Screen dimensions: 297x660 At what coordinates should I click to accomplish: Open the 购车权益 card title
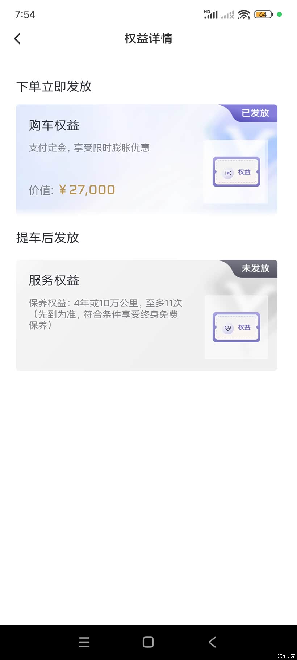[54, 125]
